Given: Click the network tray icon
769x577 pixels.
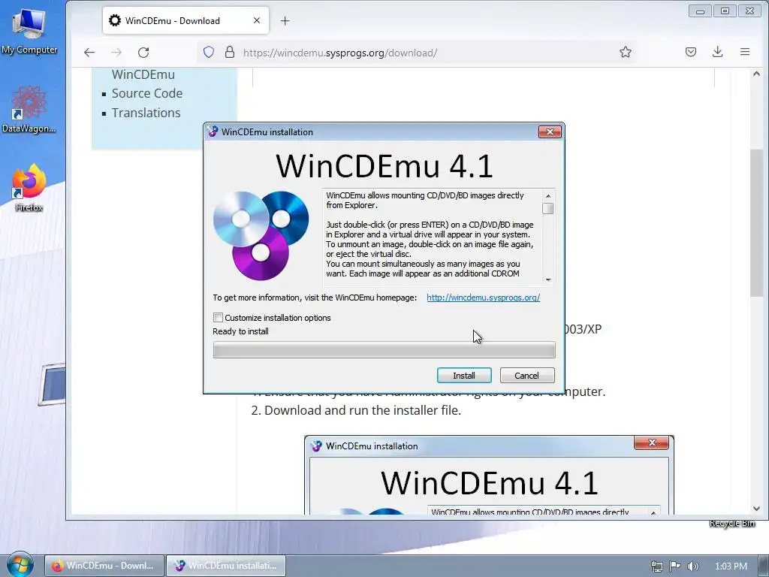Looking at the screenshot, I should pos(656,566).
